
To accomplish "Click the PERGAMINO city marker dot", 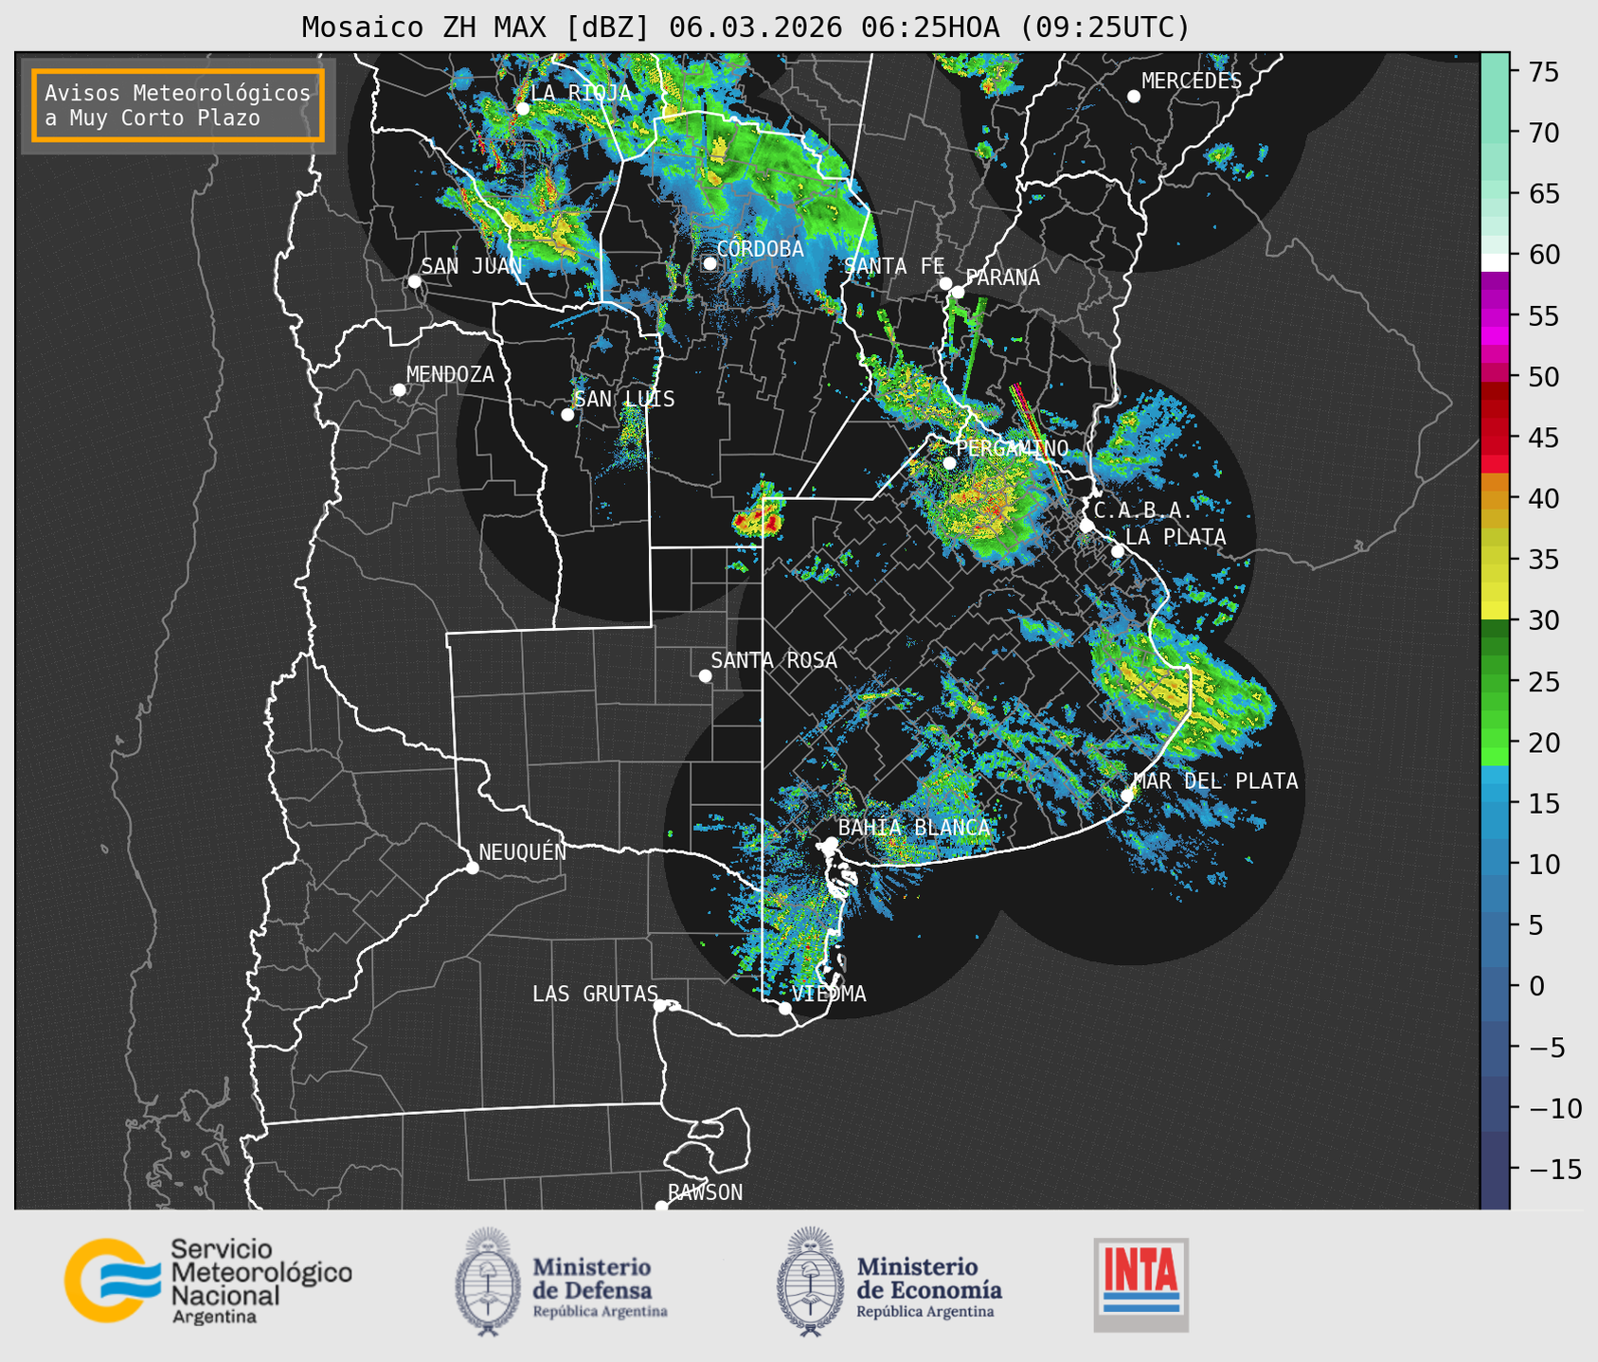I will click(949, 463).
